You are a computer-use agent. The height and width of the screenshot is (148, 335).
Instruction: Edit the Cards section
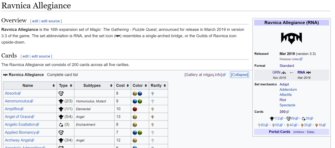(x=26, y=56)
